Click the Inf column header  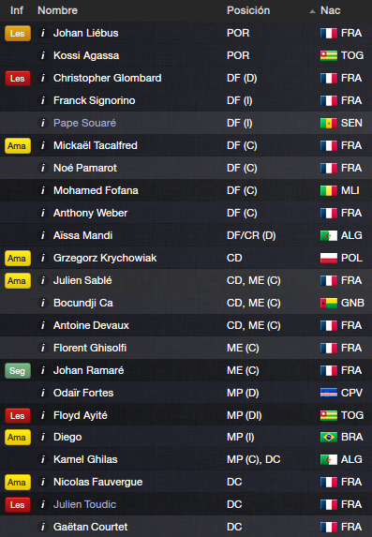click(17, 10)
